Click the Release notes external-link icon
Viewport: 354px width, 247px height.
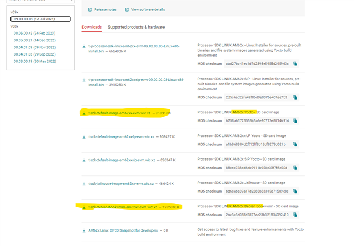90,9
